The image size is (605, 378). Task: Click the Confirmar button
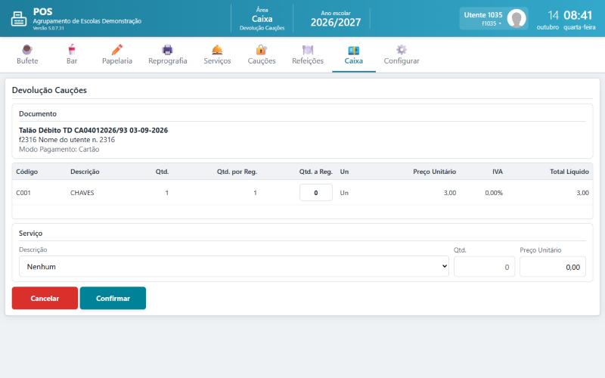click(x=113, y=298)
